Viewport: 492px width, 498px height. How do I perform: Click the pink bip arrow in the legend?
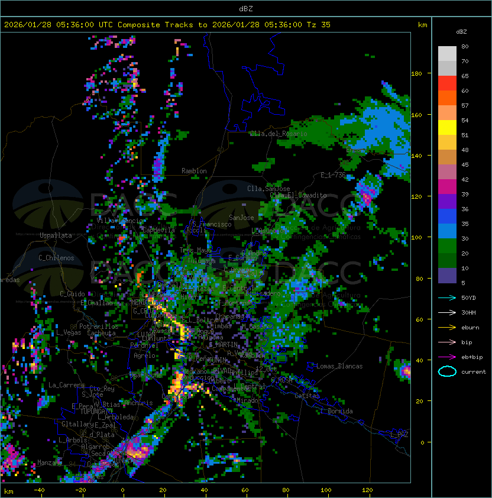(447, 342)
